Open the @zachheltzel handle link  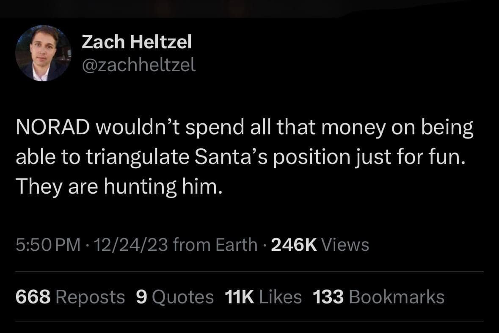pos(138,65)
